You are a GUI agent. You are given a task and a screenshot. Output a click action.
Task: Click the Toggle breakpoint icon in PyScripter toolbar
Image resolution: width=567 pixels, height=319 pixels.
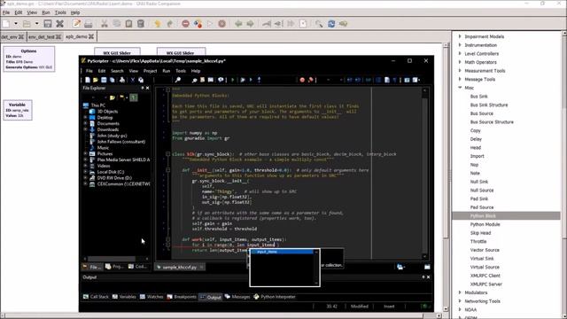(x=310, y=80)
